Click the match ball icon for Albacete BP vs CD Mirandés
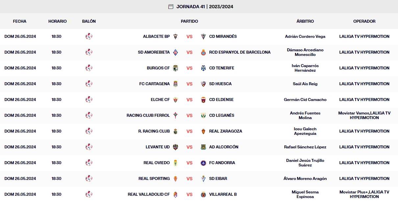 pos(89,36)
